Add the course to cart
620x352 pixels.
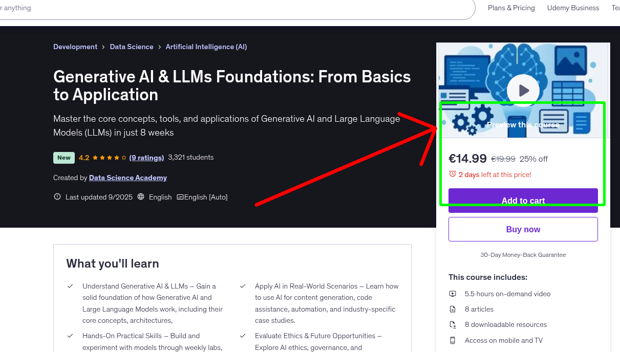coord(523,201)
